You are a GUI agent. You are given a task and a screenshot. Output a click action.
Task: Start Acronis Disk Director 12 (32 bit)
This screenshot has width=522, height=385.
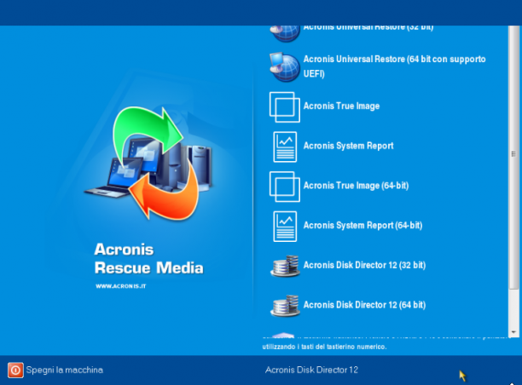(364, 265)
